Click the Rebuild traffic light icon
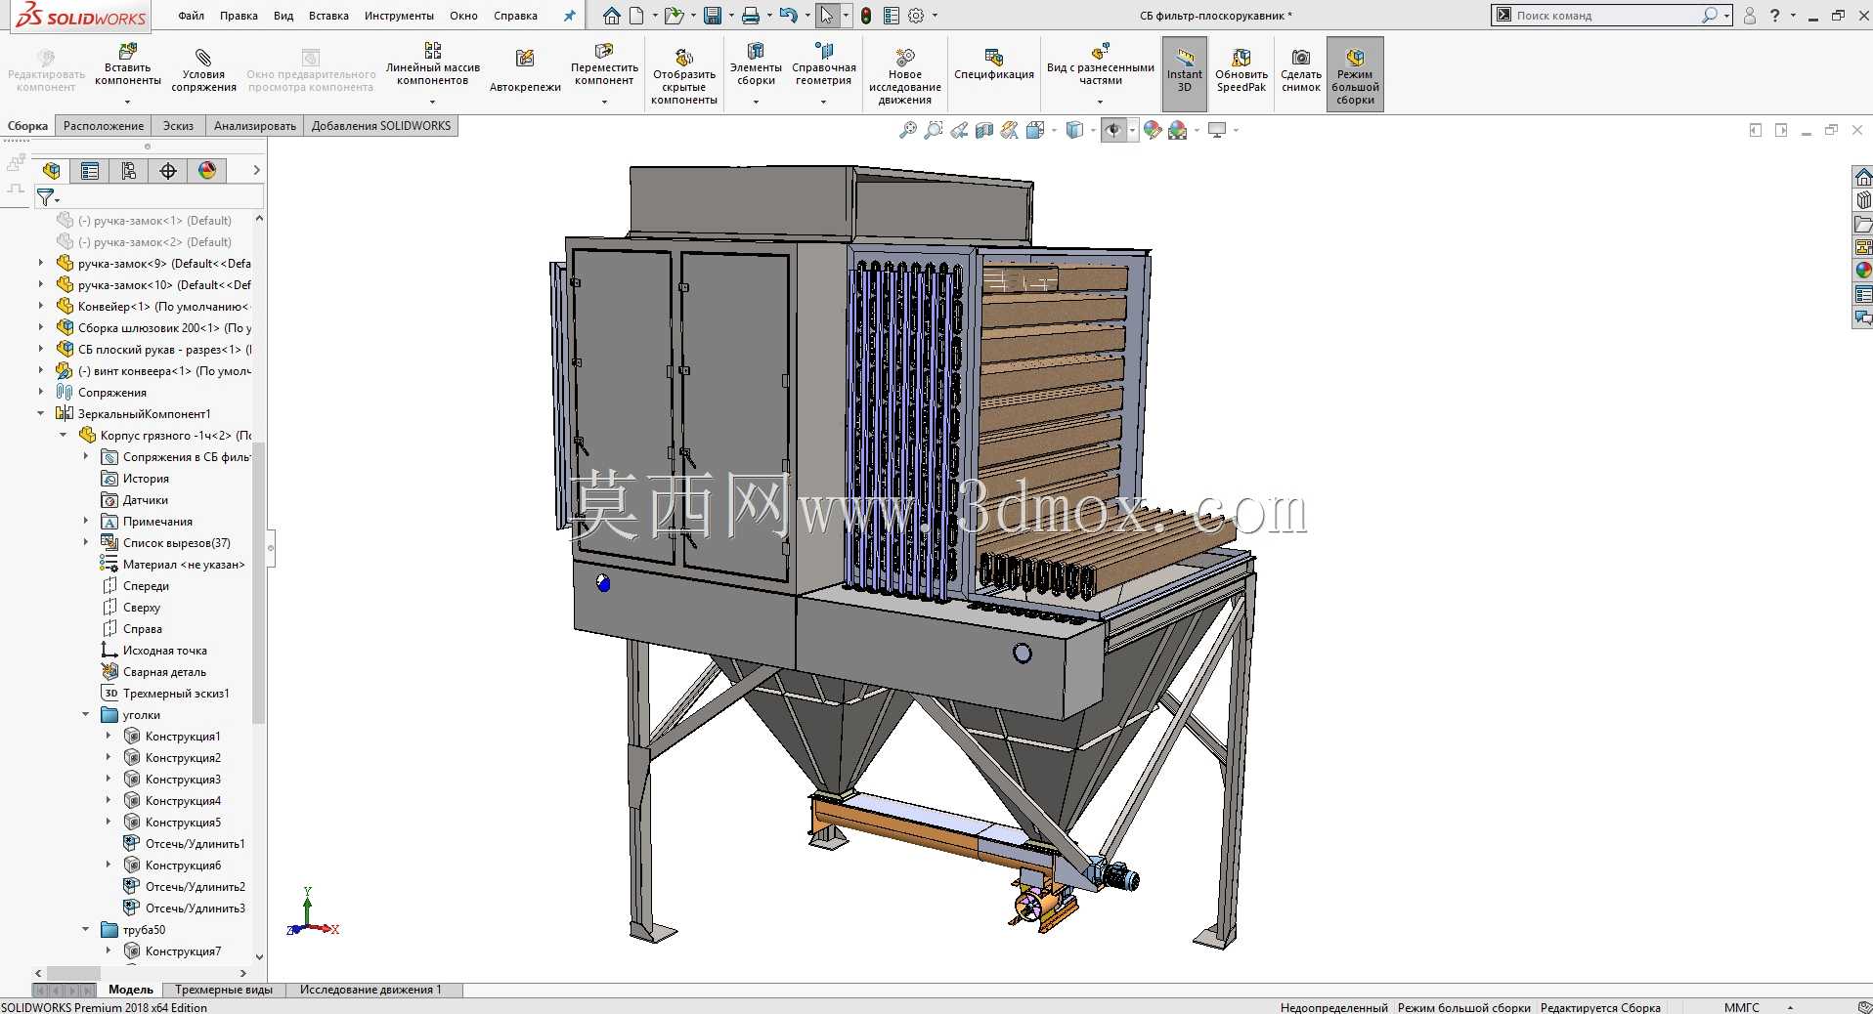Viewport: 1873px width, 1014px height. 866,16
